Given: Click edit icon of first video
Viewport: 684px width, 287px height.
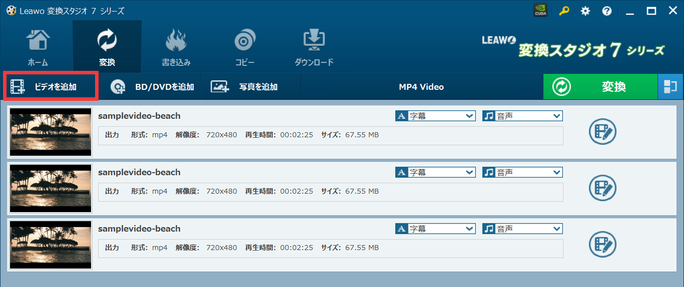Looking at the screenshot, I should 602,132.
